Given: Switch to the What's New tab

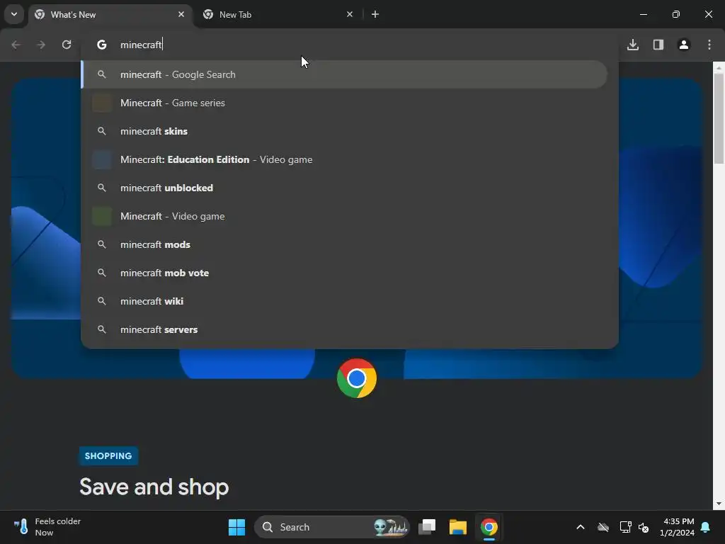Looking at the screenshot, I should [x=111, y=14].
